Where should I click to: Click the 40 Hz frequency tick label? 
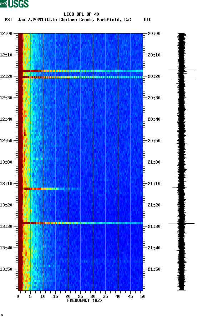click(118, 296)
